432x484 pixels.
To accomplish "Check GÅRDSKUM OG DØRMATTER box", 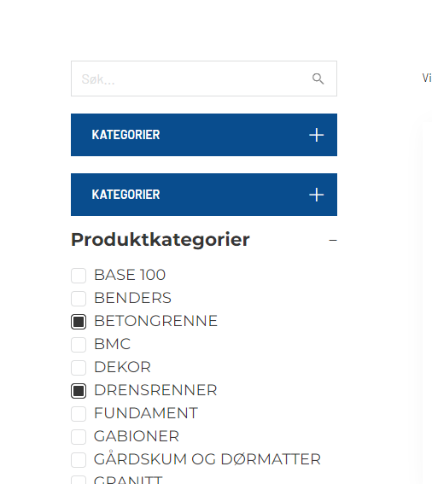I will (x=79, y=460).
